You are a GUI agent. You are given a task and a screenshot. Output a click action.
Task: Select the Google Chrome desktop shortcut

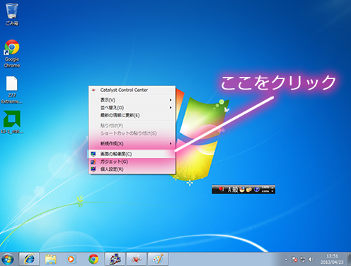(x=12, y=54)
